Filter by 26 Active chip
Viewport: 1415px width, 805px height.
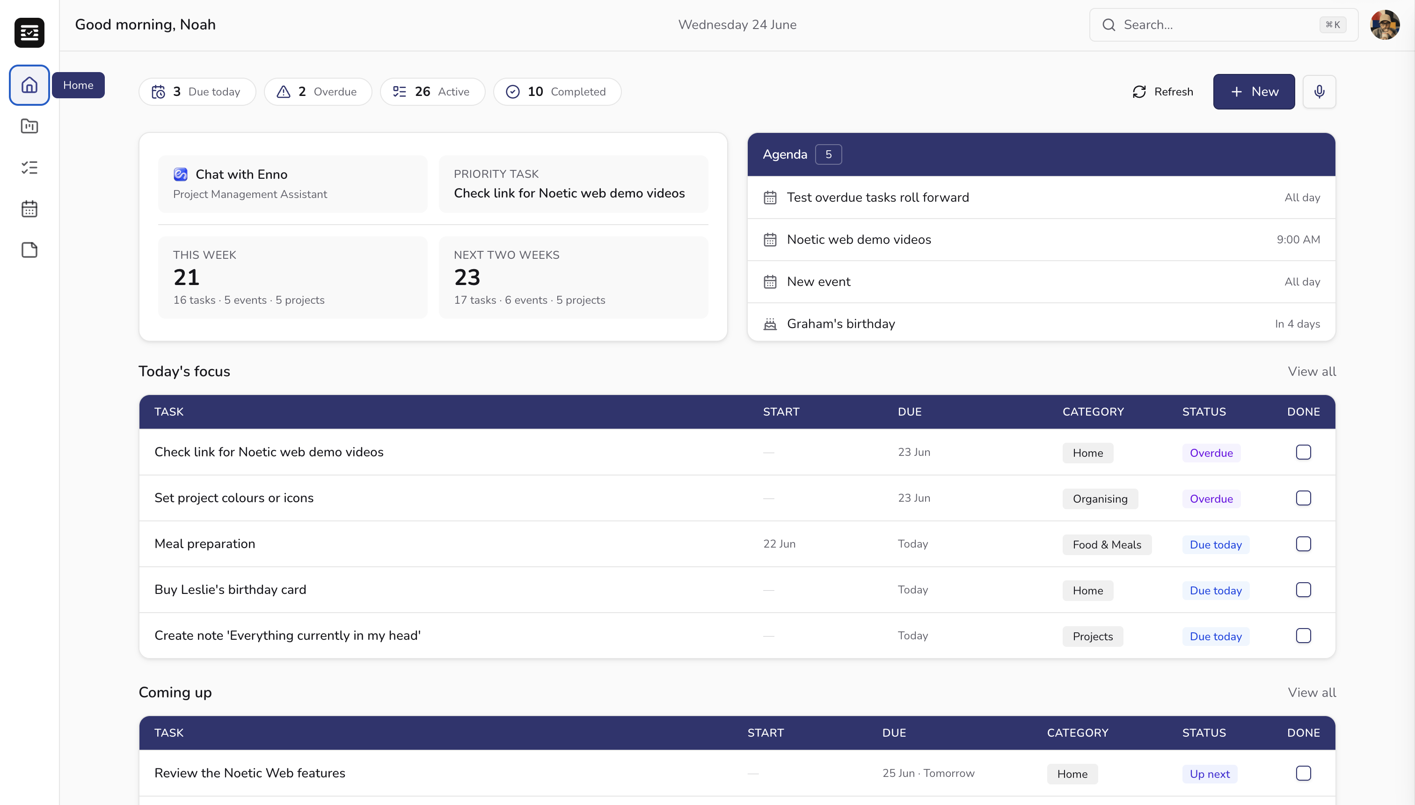coord(432,92)
